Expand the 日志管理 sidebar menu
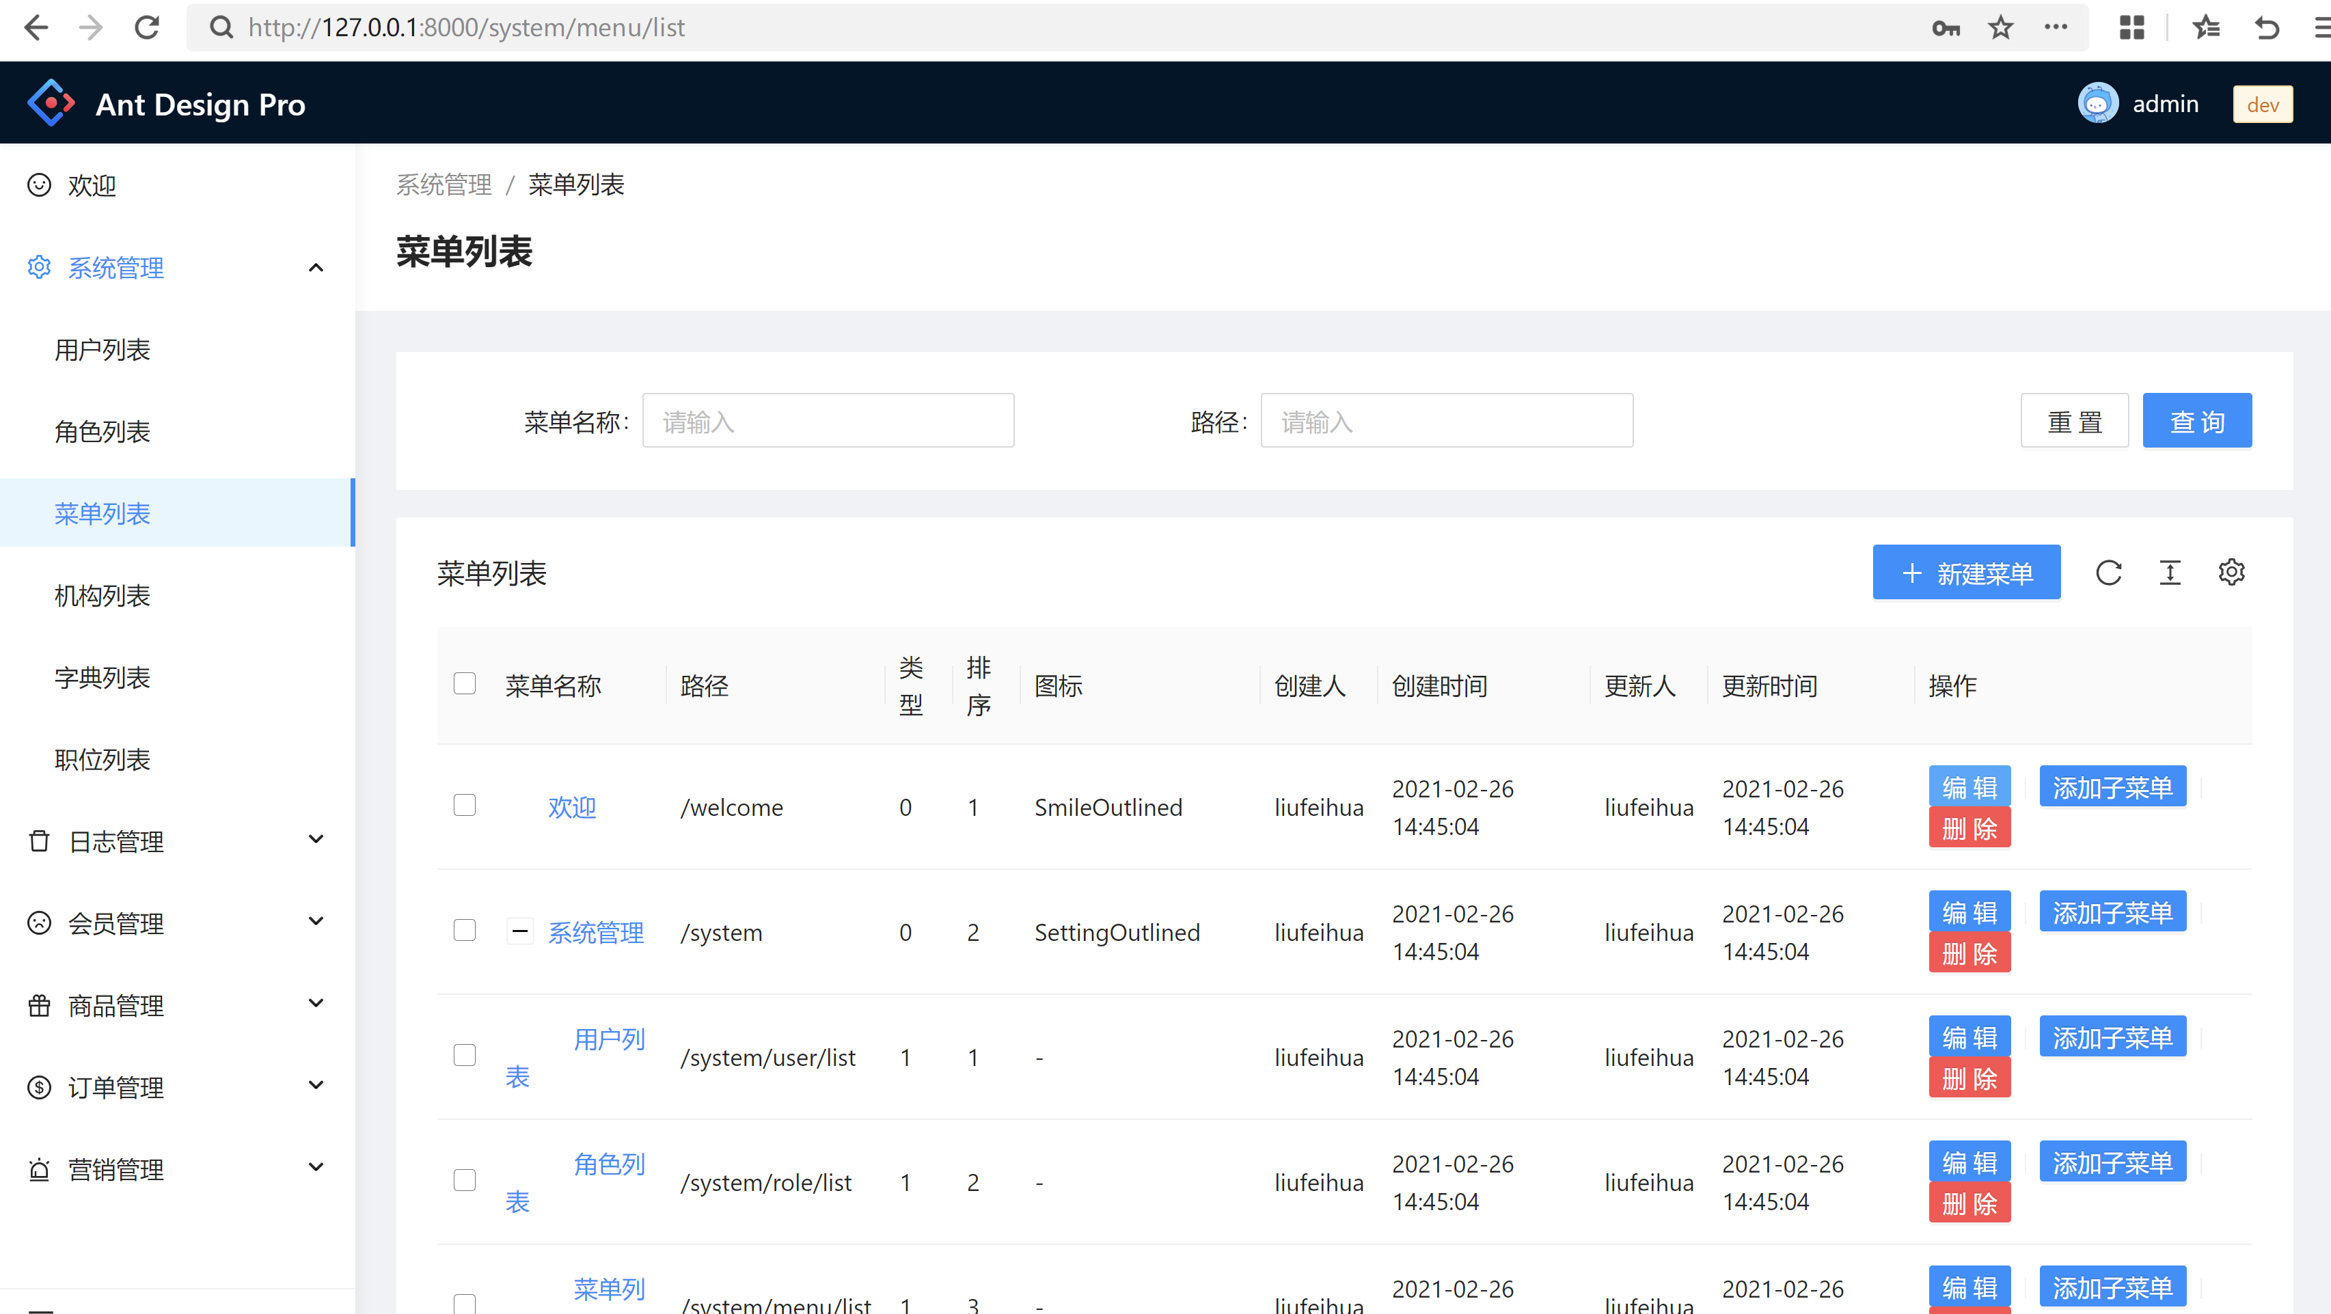This screenshot has width=2331, height=1314. pos(316,839)
